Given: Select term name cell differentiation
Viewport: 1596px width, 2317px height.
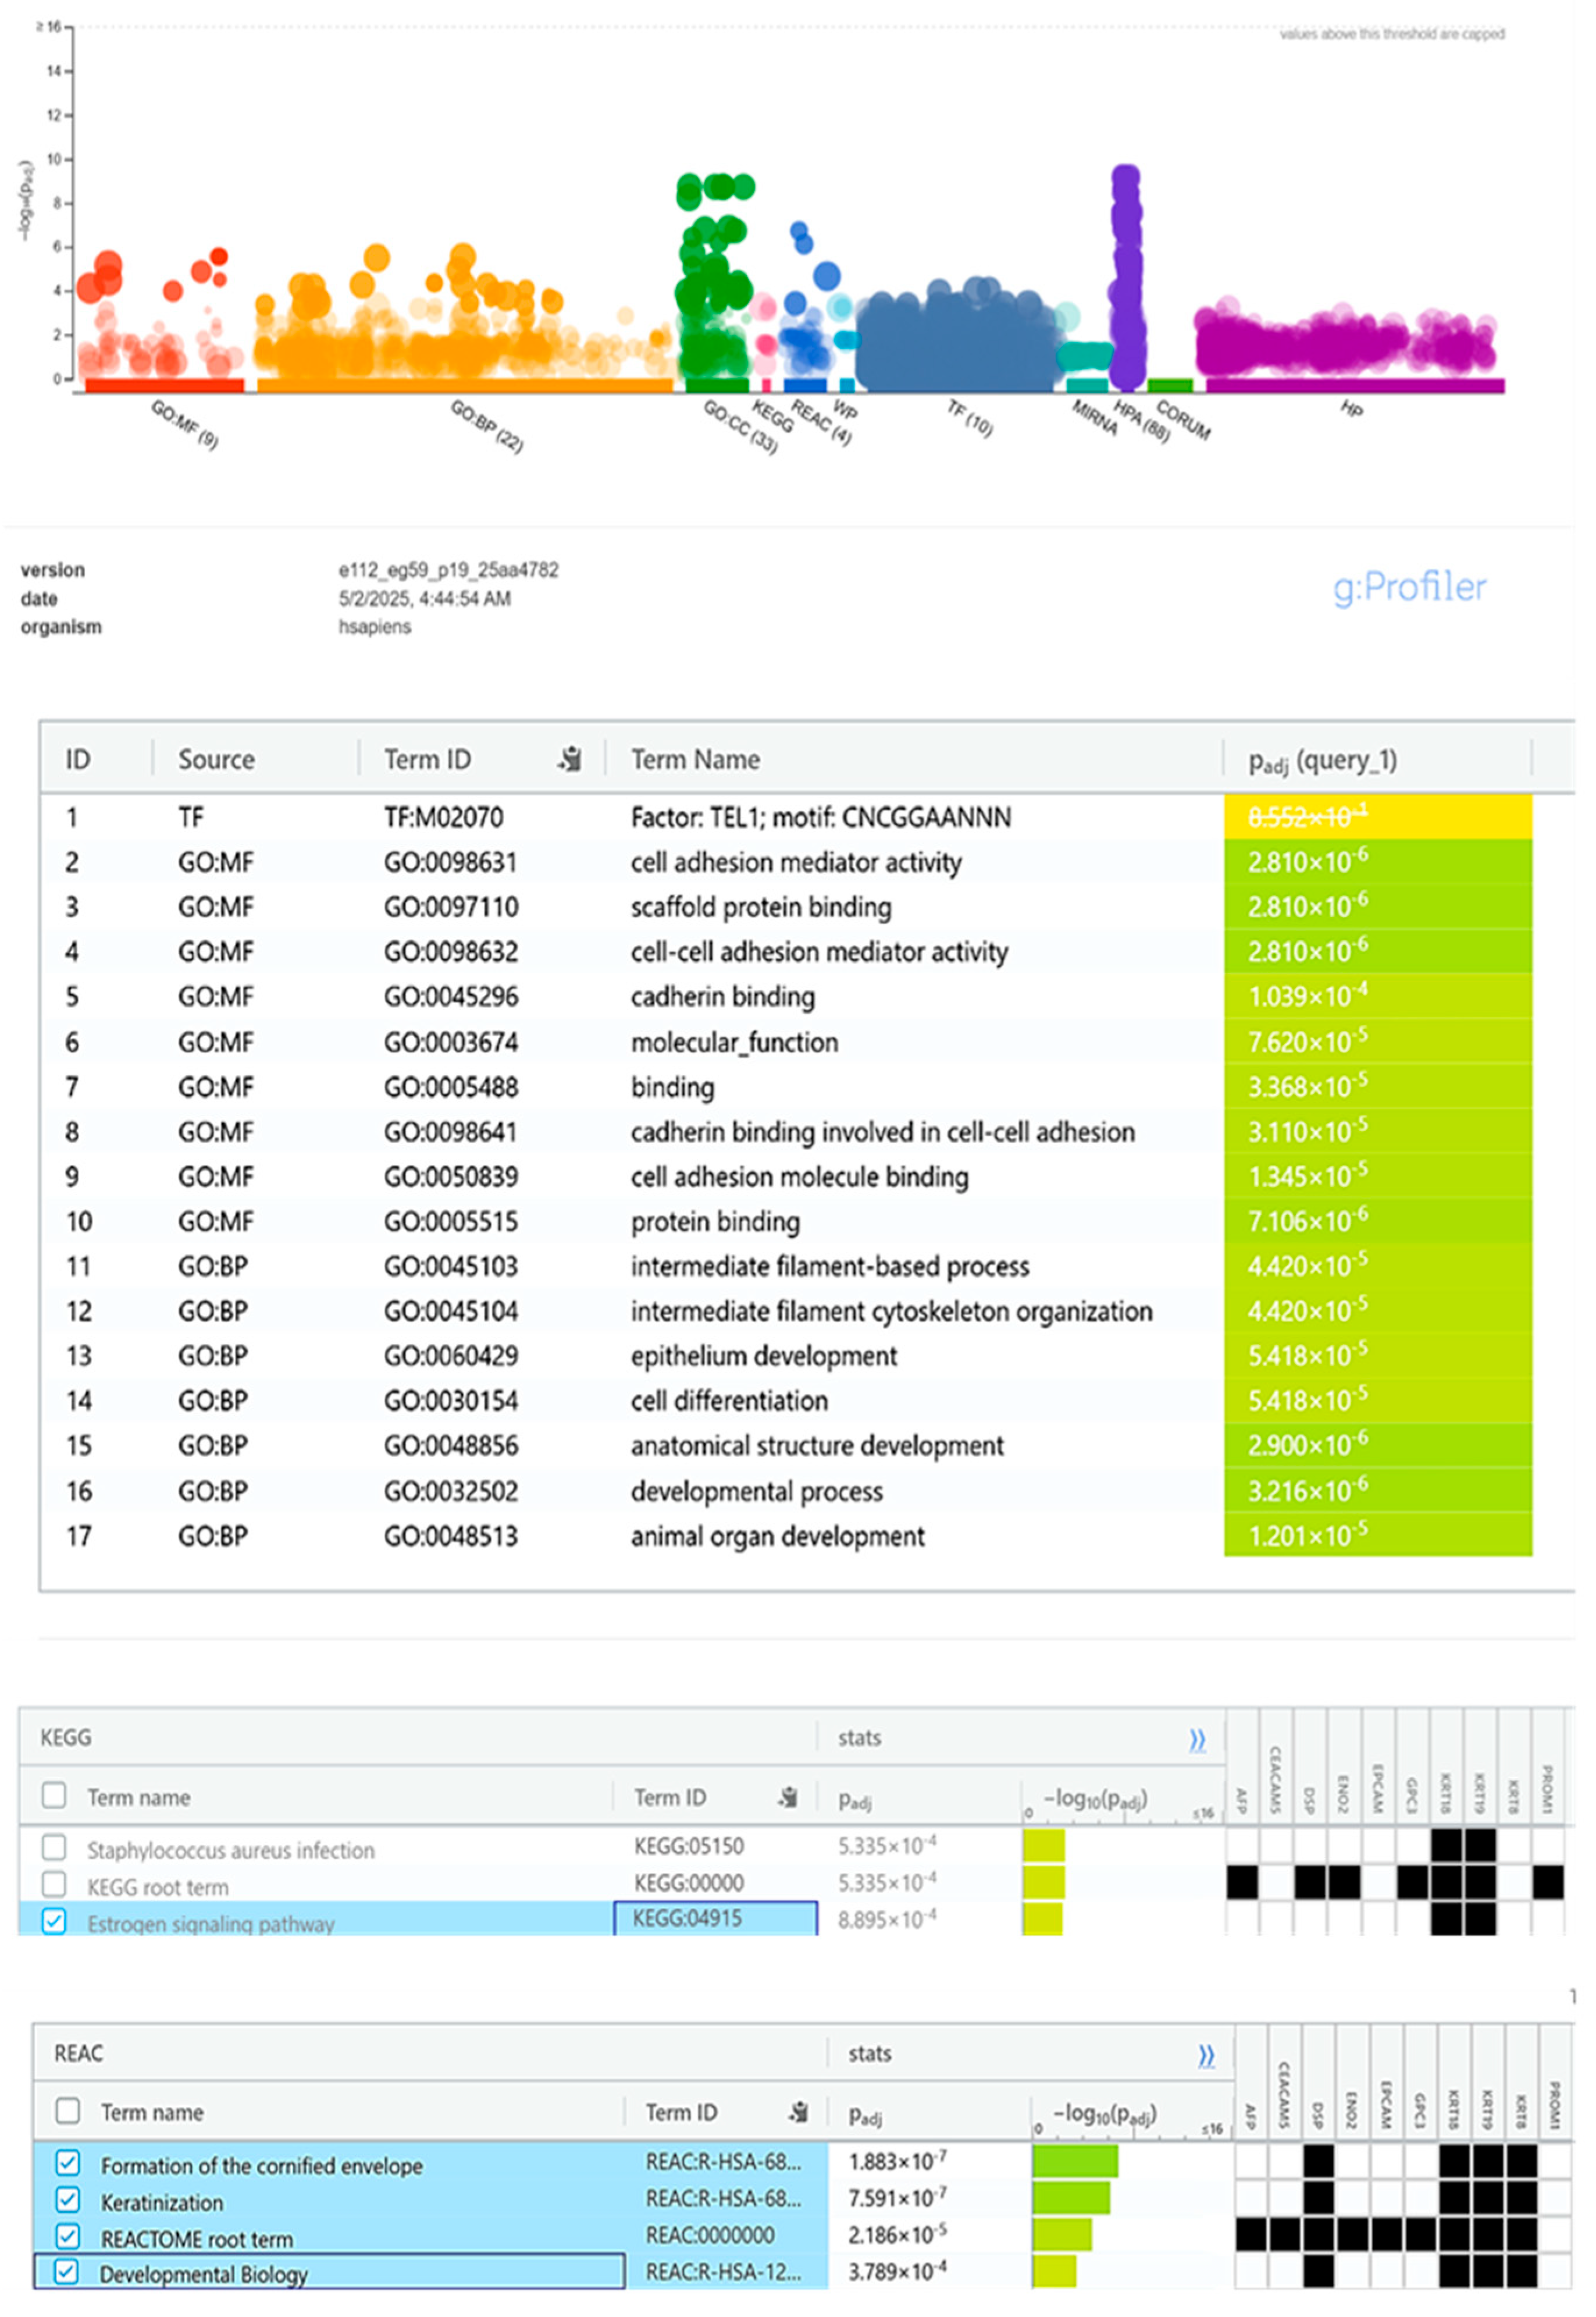Looking at the screenshot, I should 729,1402.
